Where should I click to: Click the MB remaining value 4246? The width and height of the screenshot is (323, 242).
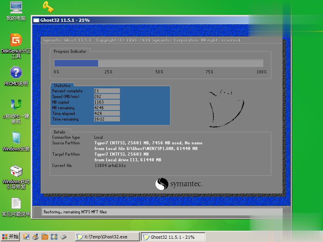click(107, 108)
